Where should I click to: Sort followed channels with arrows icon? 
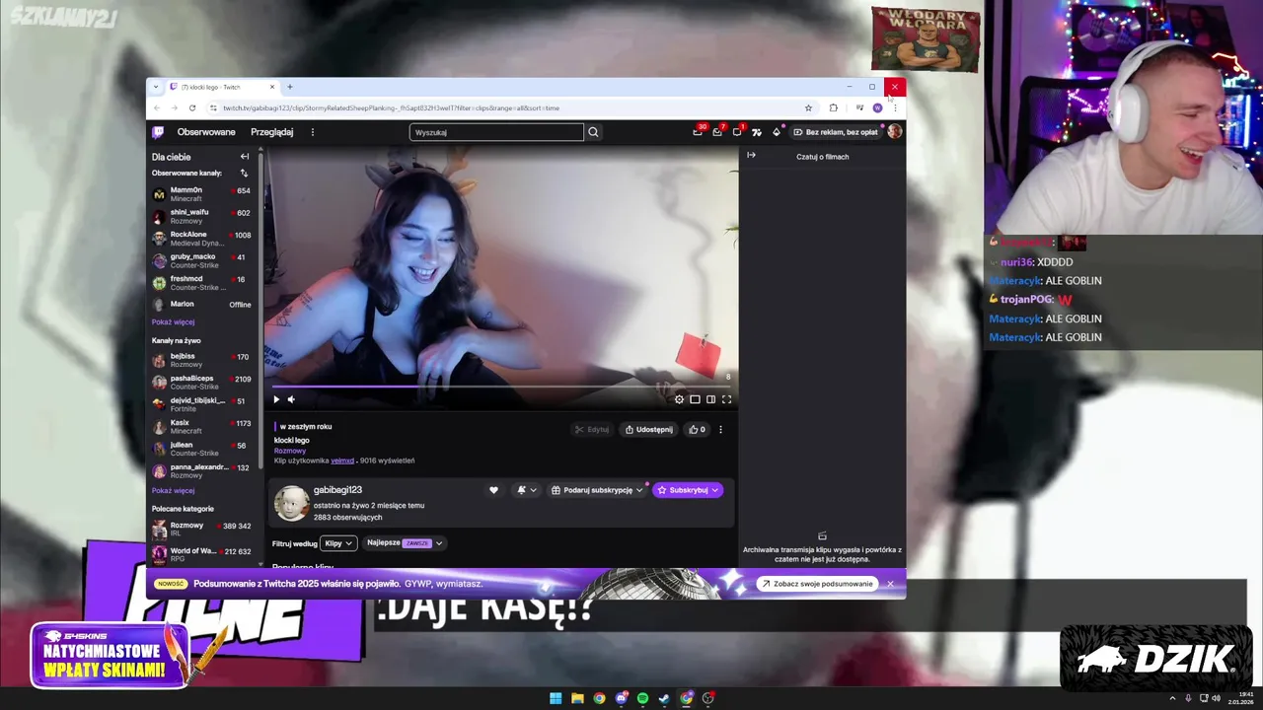[x=244, y=174]
